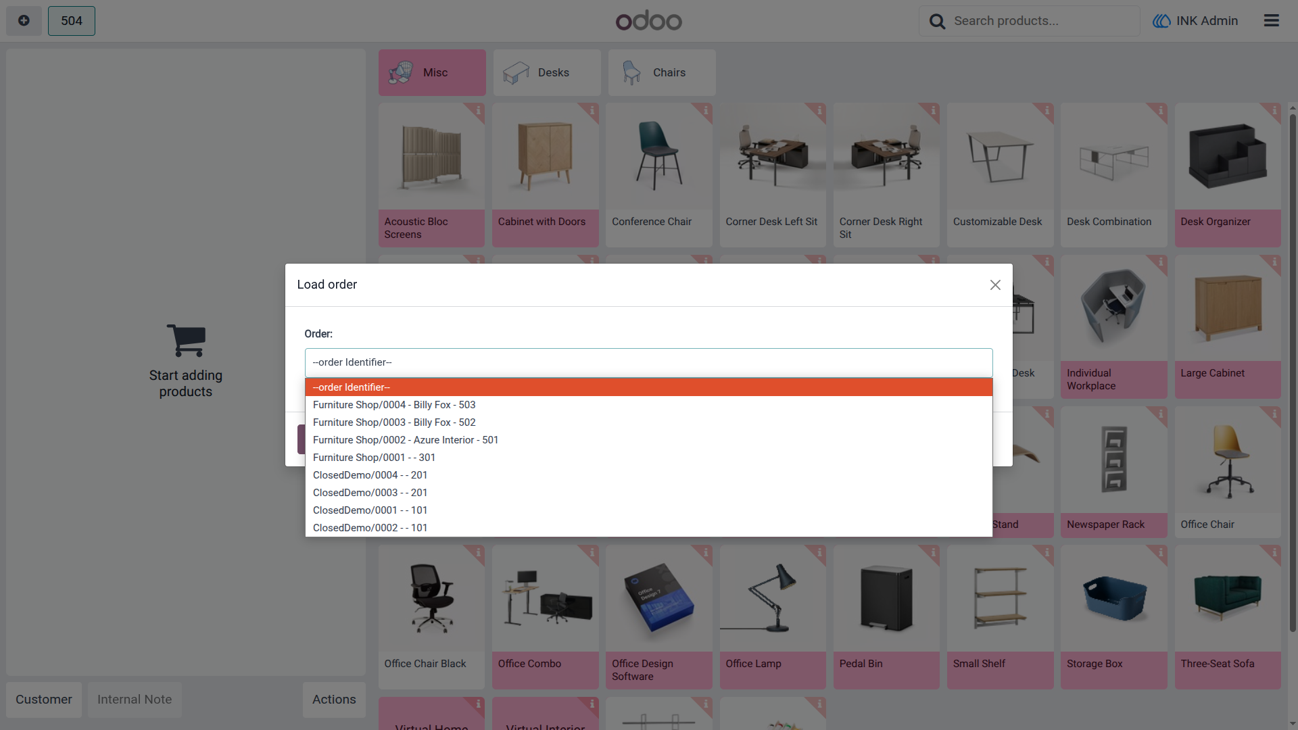Image resolution: width=1298 pixels, height=730 pixels.
Task: Switch to the Chairs category
Action: click(662, 72)
